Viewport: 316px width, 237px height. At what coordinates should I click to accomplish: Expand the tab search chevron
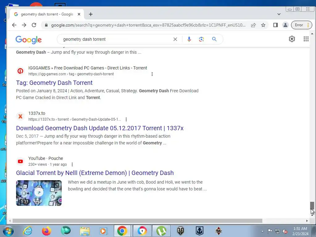pyautogui.click(x=279, y=14)
